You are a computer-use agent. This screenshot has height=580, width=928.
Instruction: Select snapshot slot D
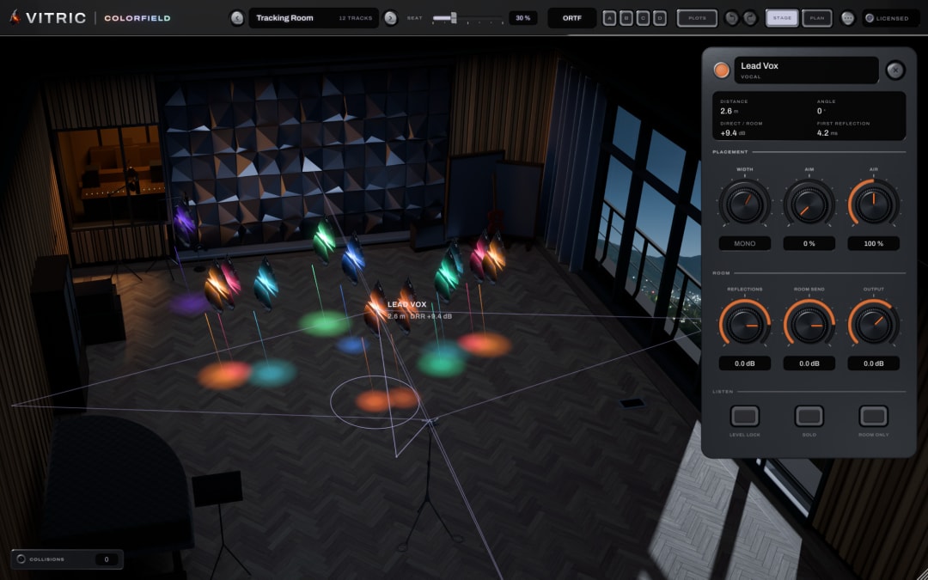[x=660, y=18]
